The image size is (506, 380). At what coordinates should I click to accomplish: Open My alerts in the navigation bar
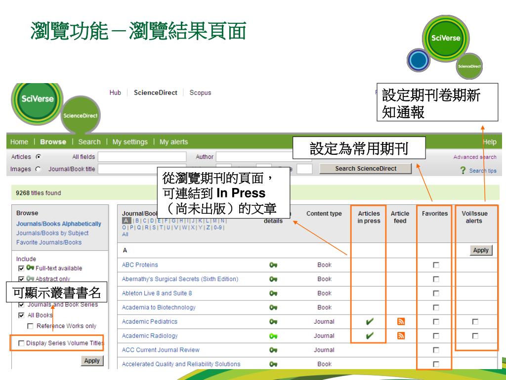click(x=173, y=142)
